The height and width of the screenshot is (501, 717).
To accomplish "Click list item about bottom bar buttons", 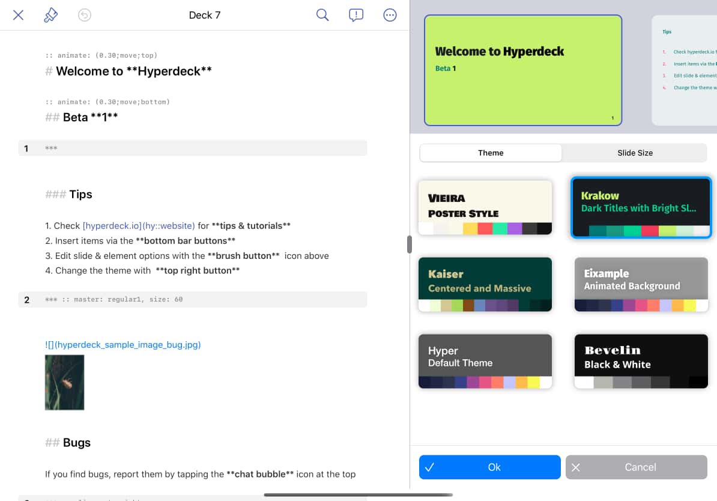I will [x=140, y=241].
